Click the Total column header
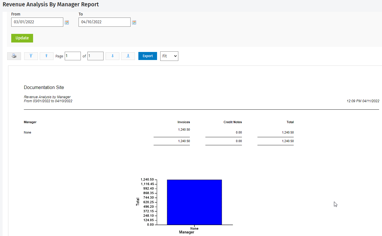Viewport: 382px width, 236px height. pos(290,122)
